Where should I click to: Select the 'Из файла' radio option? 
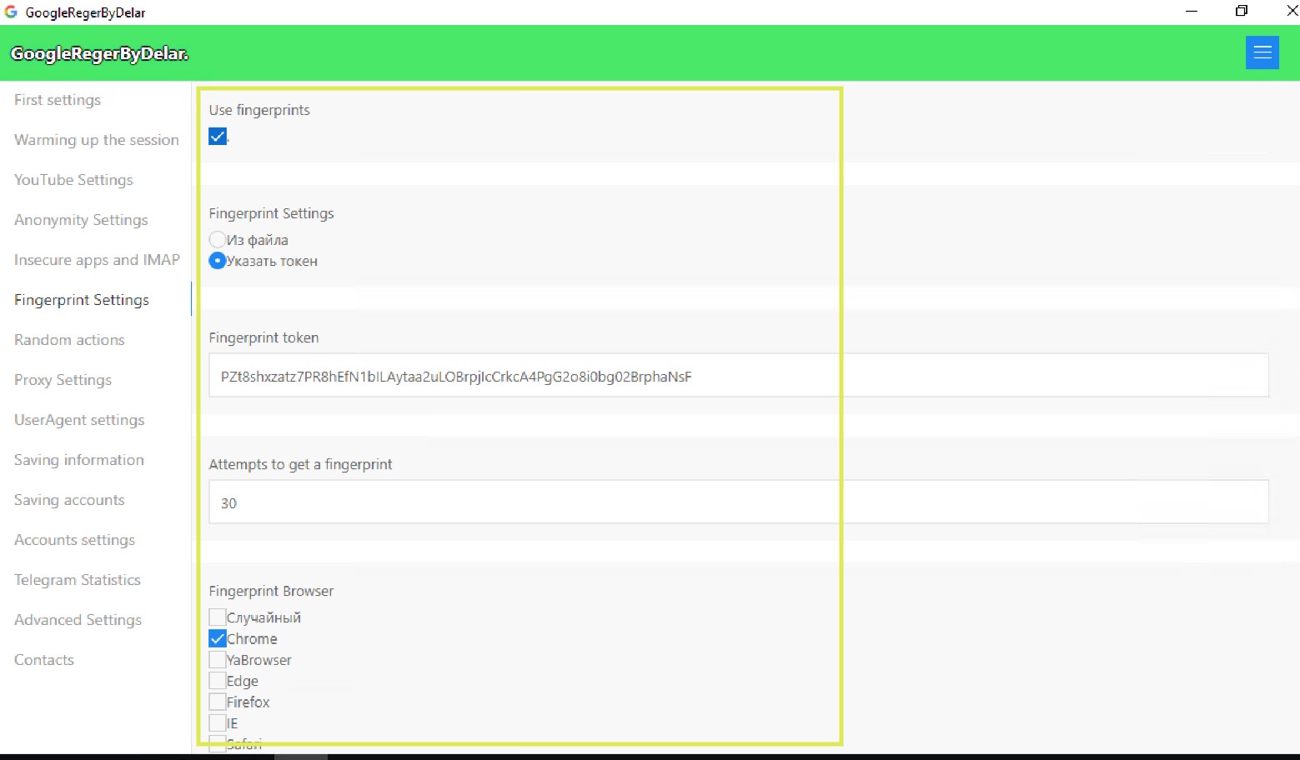click(218, 240)
